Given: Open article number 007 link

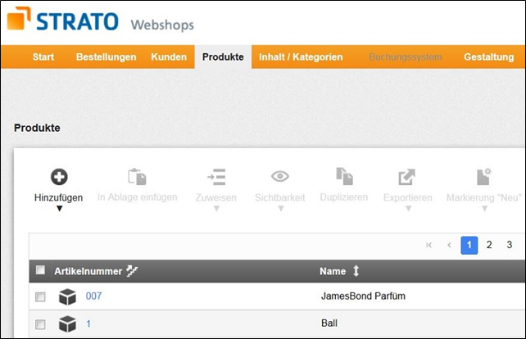Looking at the screenshot, I should (93, 296).
